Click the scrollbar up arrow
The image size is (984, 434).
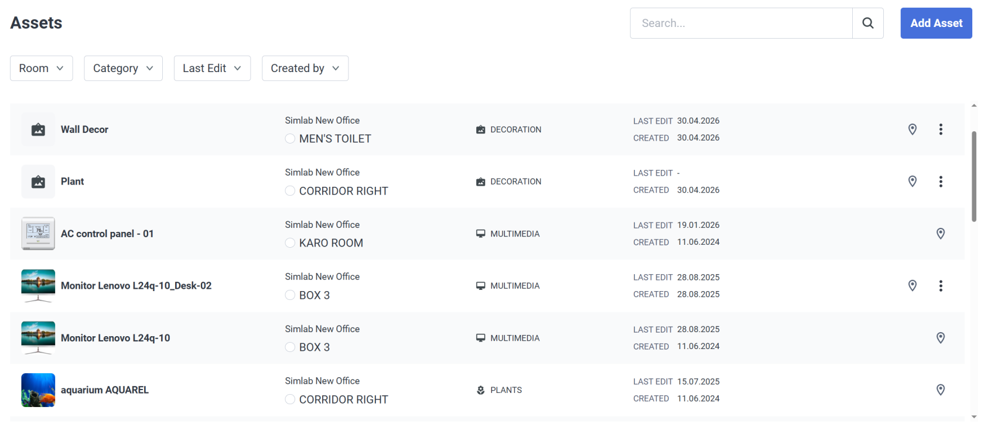pos(974,107)
